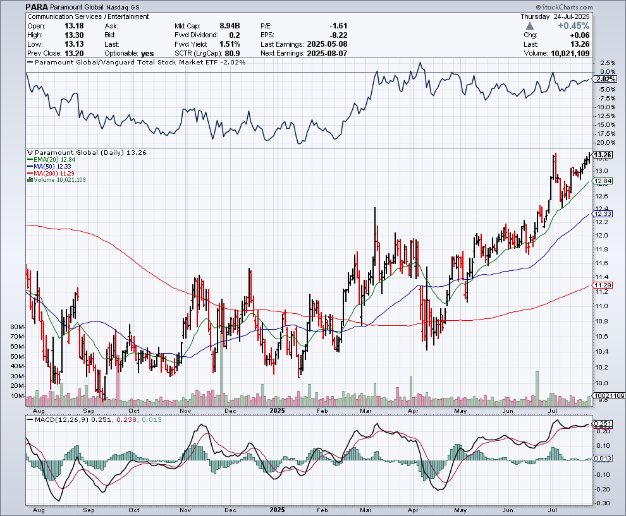Click the 11.29 MA(200) flag on price axis
The width and height of the screenshot is (626, 516).
tap(602, 285)
